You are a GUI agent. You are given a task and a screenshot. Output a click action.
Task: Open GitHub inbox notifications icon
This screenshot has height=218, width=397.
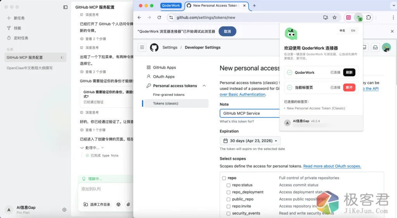[x=375, y=47]
